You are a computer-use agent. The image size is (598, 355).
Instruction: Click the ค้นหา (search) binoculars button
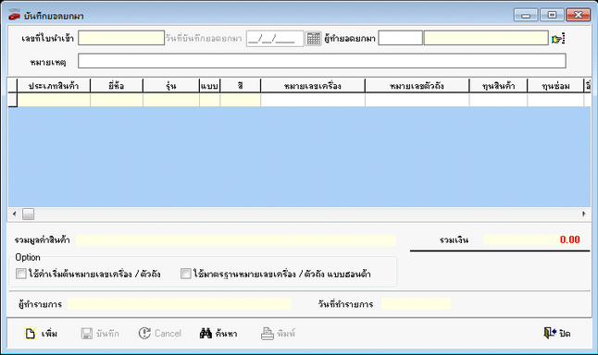coord(218,334)
